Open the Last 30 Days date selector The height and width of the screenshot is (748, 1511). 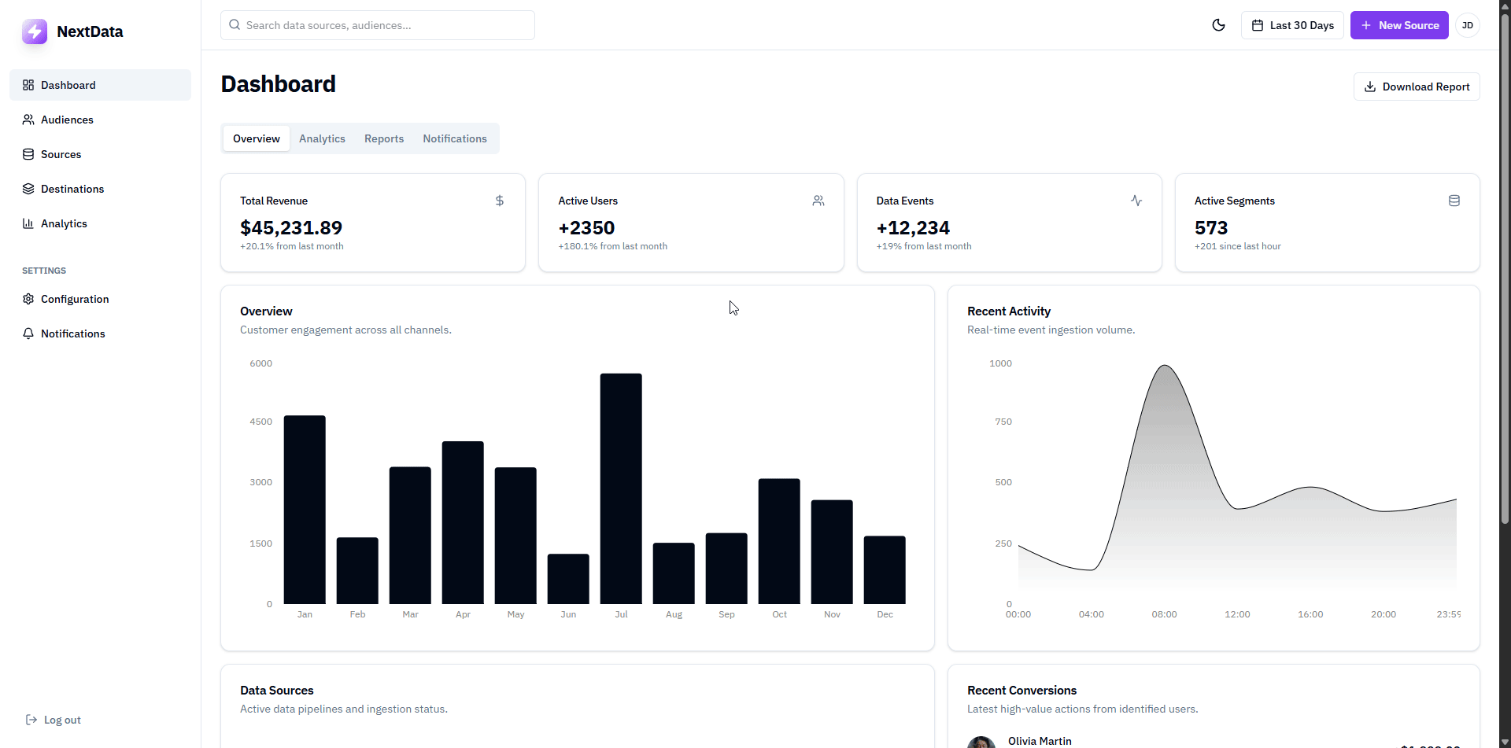pyautogui.click(x=1291, y=25)
